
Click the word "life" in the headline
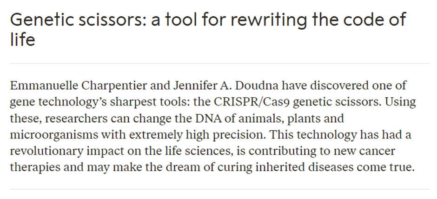point(23,40)
